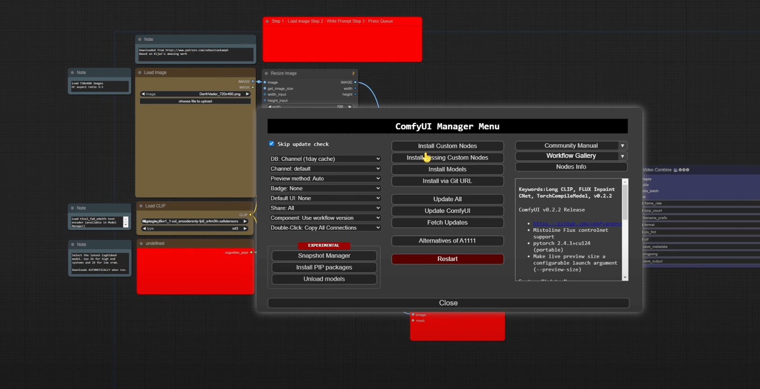Click the Load Image MASK output socket
Viewport: 760px width, 389px height.
pyautogui.click(x=253, y=88)
